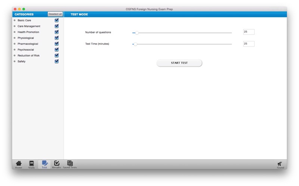Uncheck the Care Management checkbox

coord(57,26)
